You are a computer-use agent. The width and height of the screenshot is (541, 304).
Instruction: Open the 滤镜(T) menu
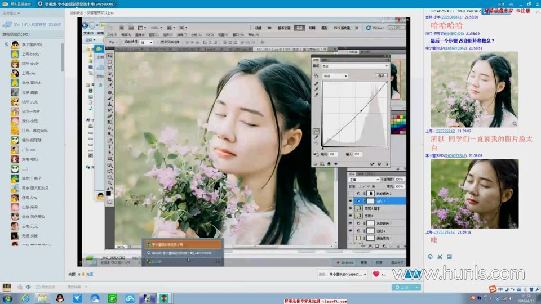(x=182, y=35)
